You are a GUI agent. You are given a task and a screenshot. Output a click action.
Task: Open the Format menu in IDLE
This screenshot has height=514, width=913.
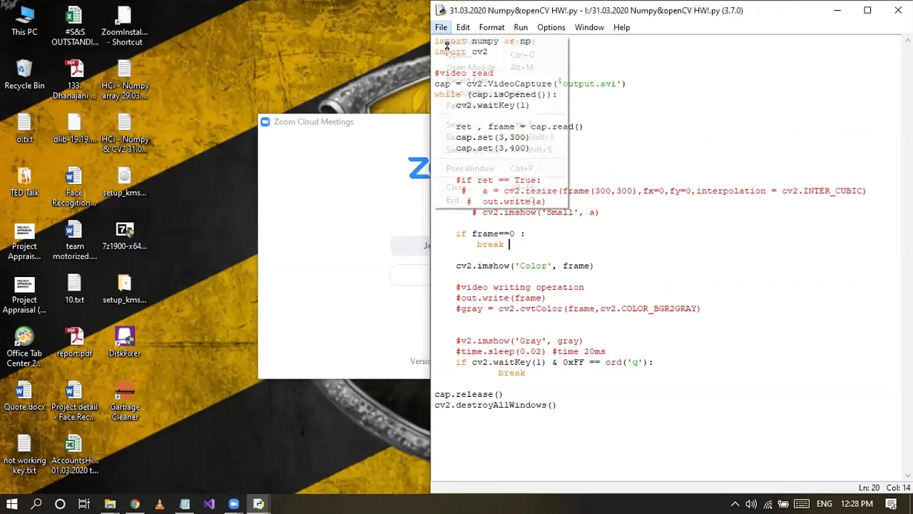(x=491, y=27)
